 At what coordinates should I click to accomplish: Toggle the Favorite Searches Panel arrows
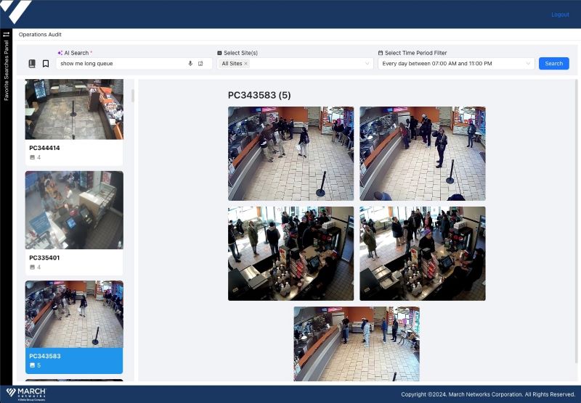click(x=6, y=34)
